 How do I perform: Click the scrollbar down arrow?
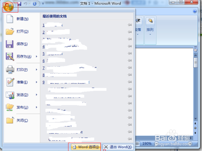coord(196,119)
